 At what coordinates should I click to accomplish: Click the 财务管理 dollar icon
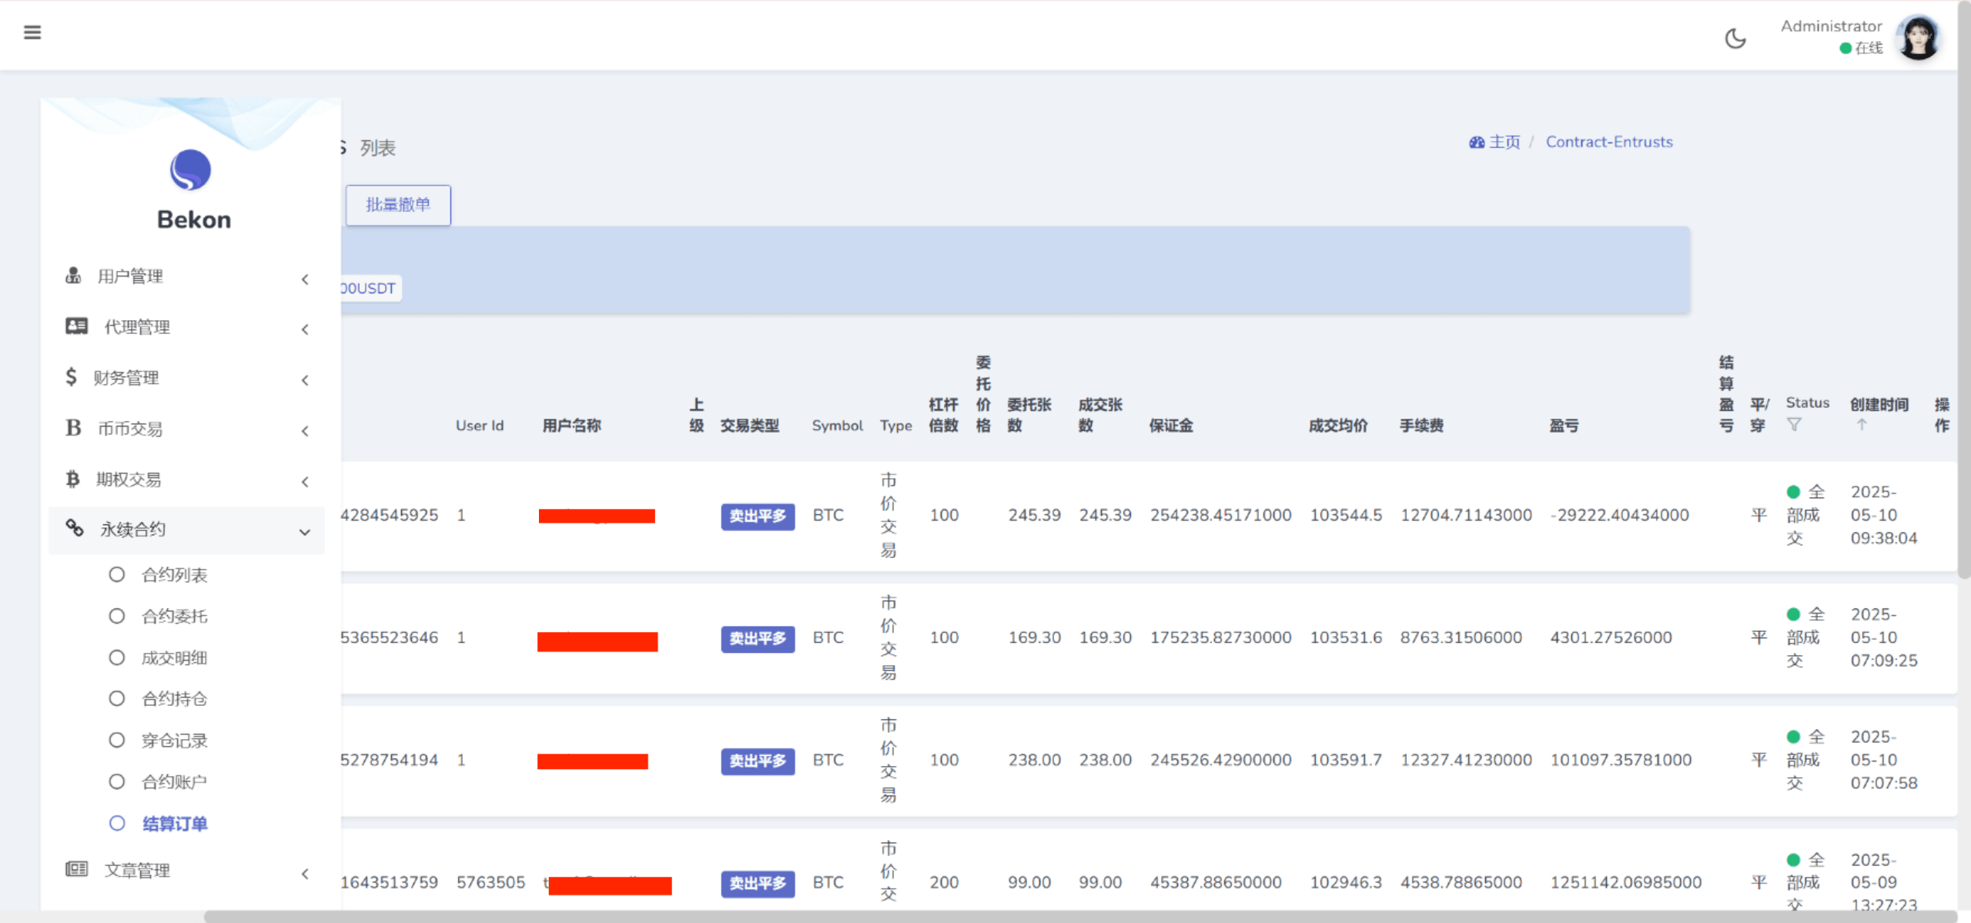point(72,377)
